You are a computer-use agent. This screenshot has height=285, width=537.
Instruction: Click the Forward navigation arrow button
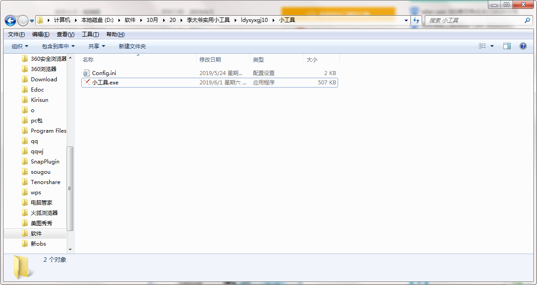(23, 21)
